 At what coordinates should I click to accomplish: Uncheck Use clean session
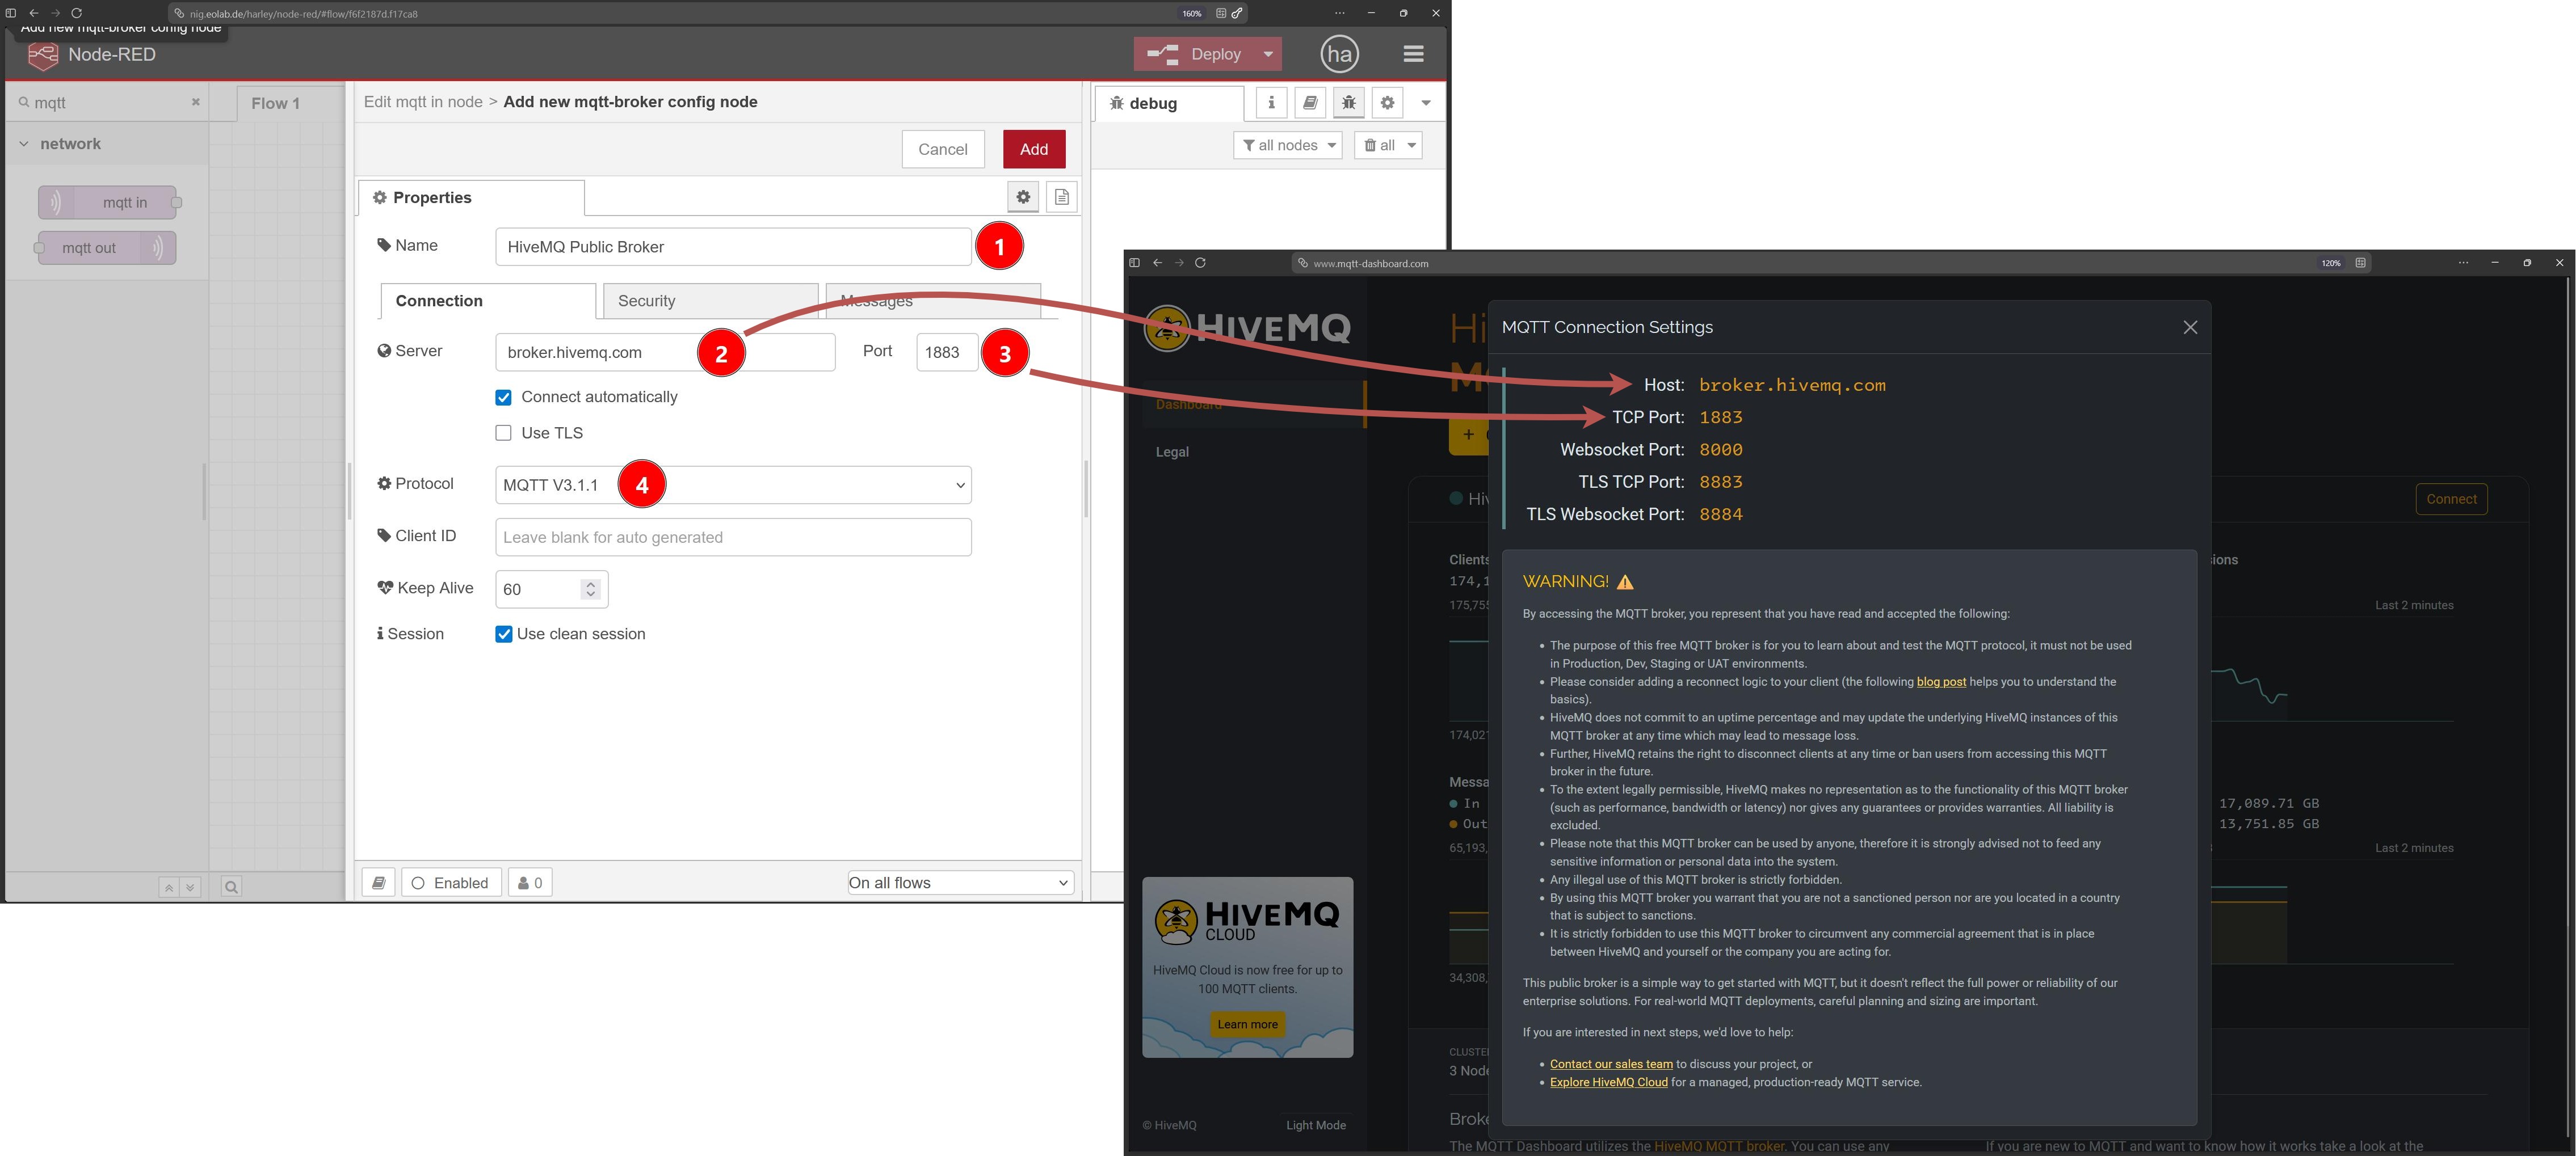(504, 635)
